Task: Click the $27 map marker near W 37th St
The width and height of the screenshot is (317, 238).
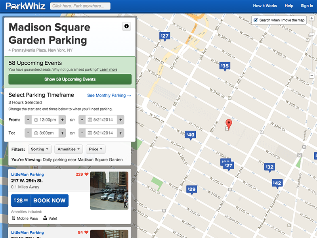Action: [x=165, y=36]
